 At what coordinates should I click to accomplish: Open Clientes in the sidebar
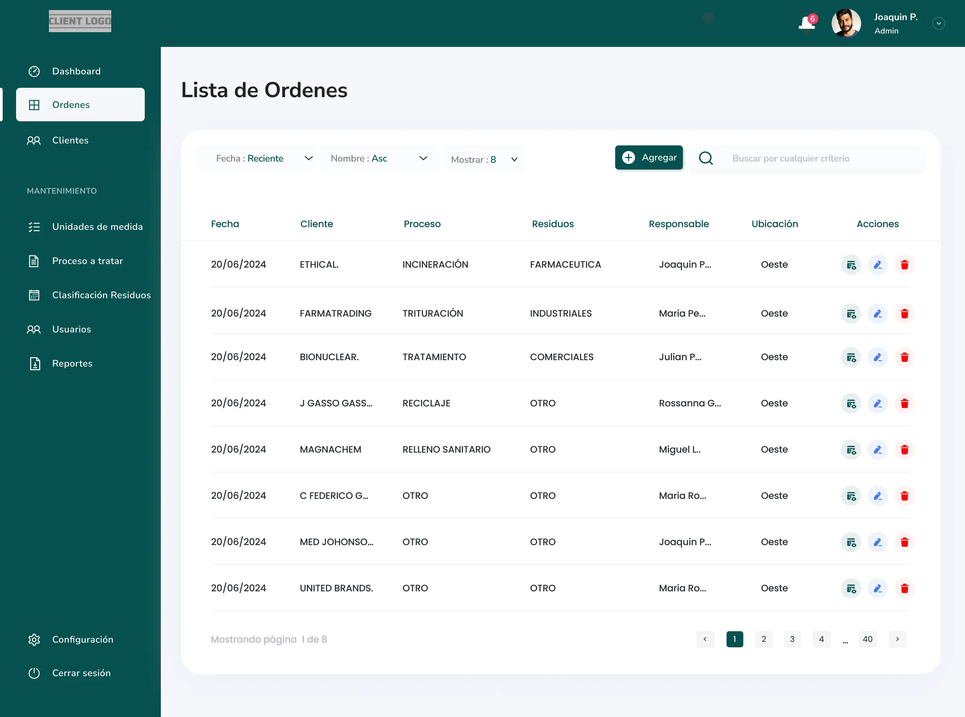[x=70, y=140]
